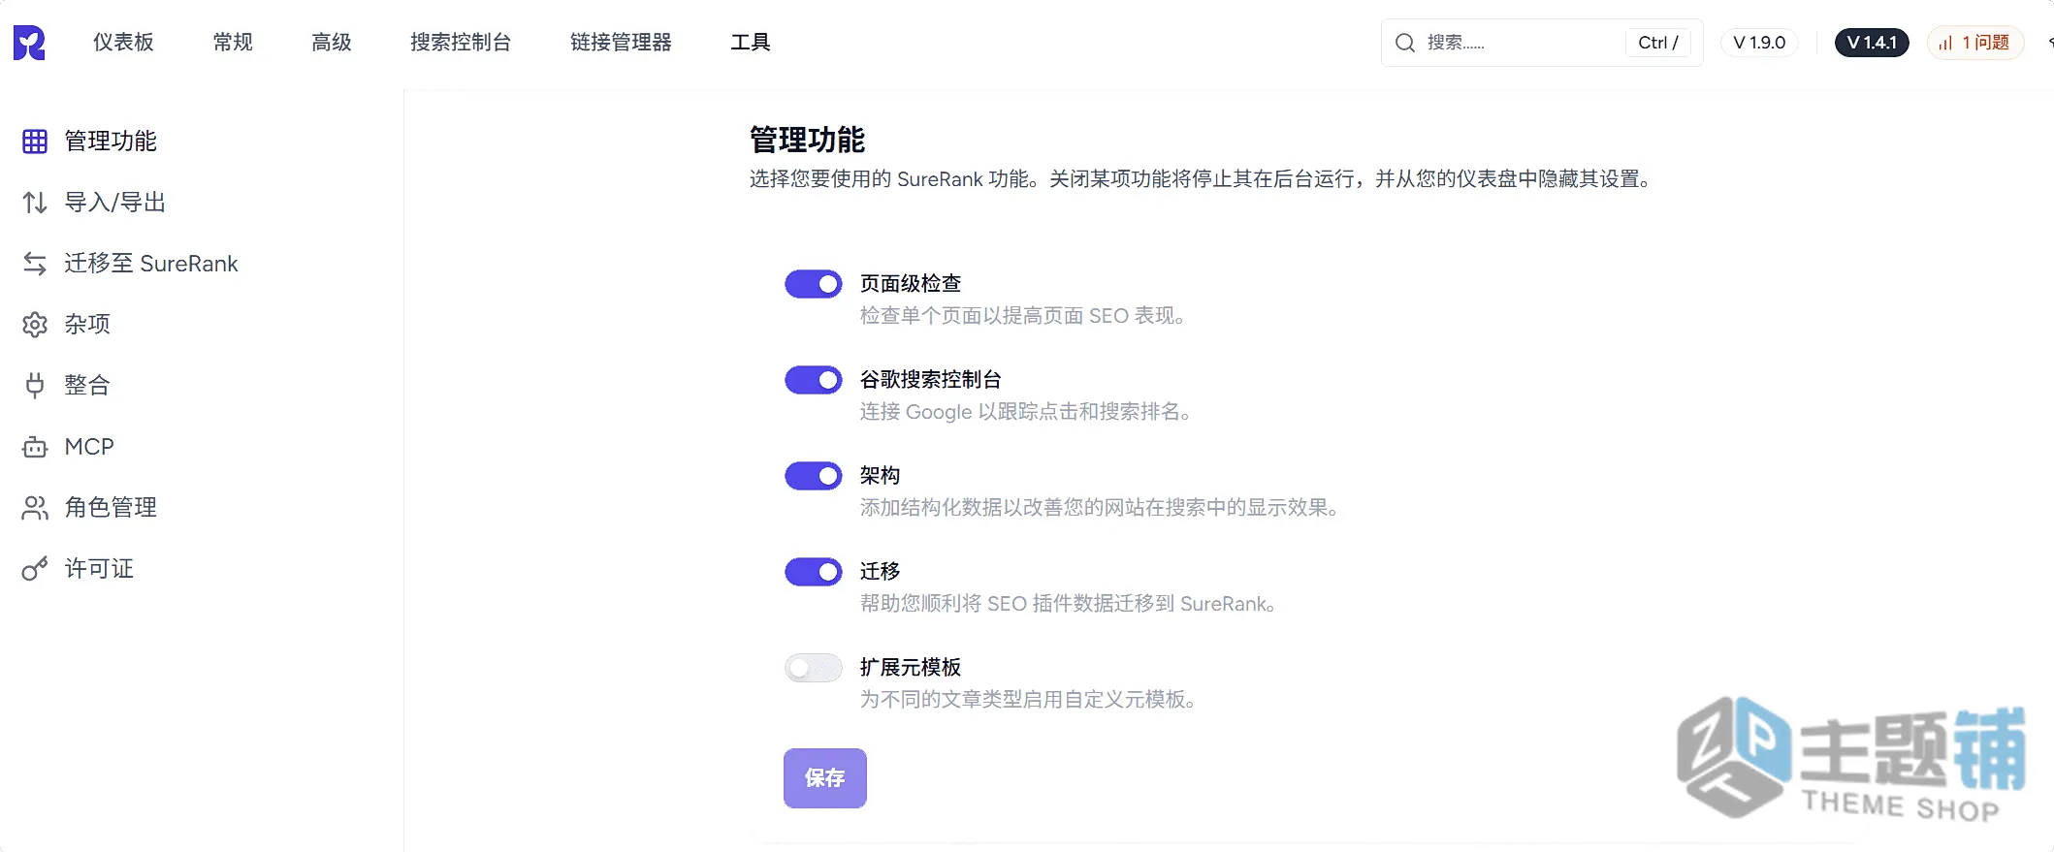Screen dimensions: 2054x852
Task: Open the 1 问题 issues badge
Action: pos(1975,43)
